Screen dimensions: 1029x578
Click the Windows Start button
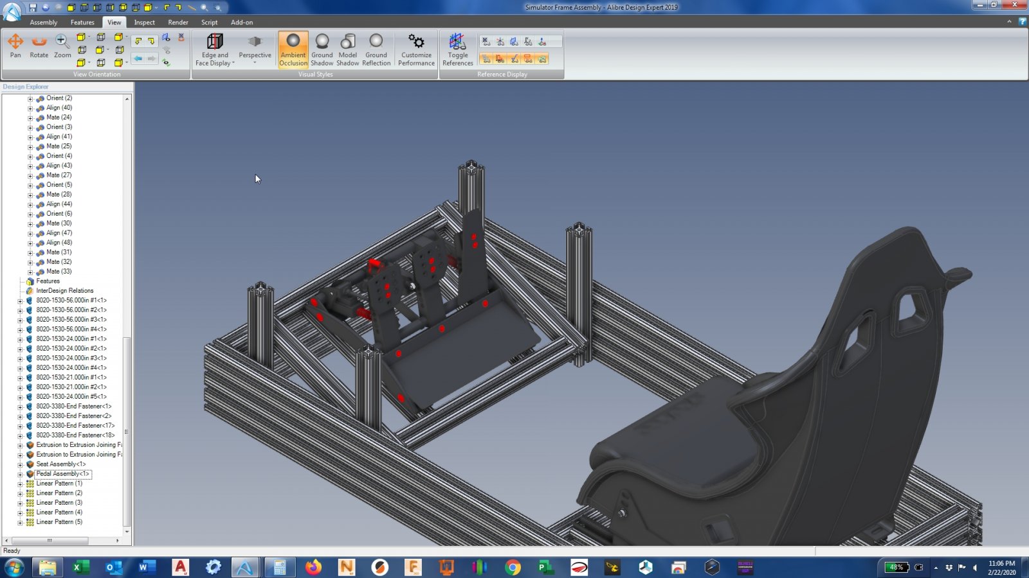point(14,567)
